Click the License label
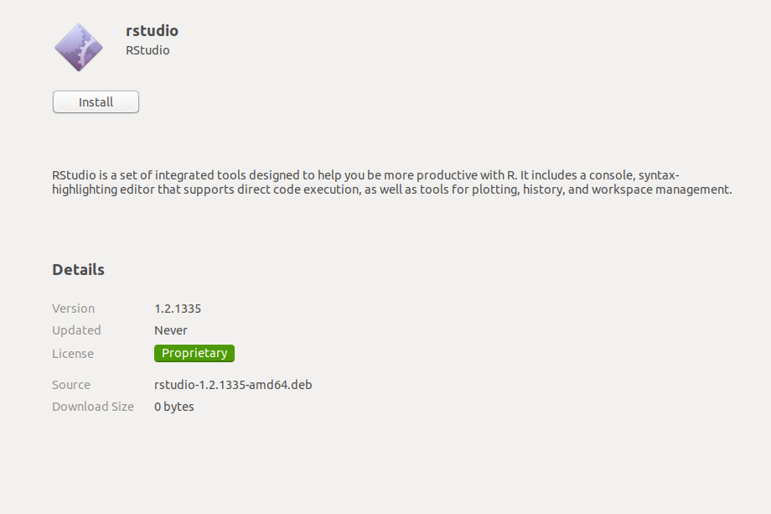 (73, 354)
